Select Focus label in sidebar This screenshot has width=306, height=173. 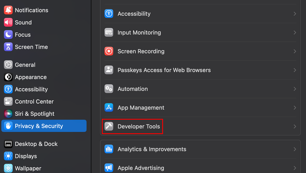click(x=23, y=35)
